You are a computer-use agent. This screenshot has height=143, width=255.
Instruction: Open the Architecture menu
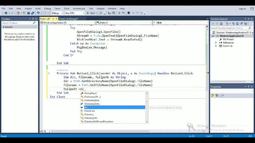coord(79,9)
